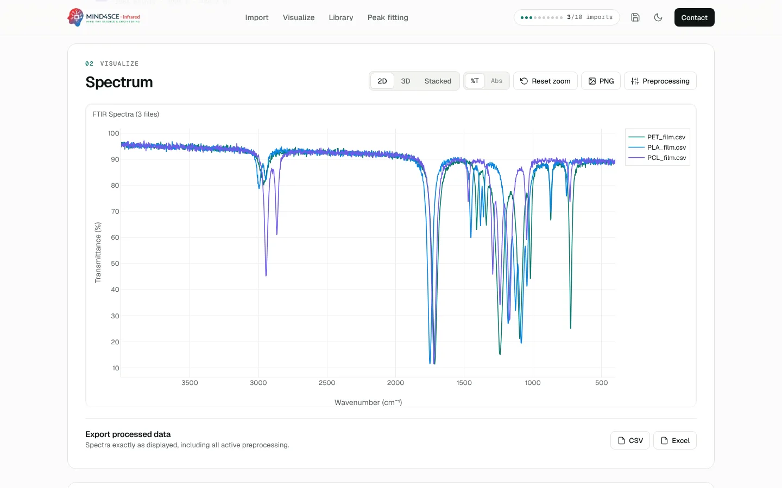This screenshot has height=488, width=782.
Task: Click the Wavenumber (cm⁻¹) axis label
Action: pos(368,402)
